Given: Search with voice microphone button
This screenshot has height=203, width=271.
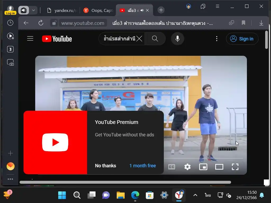Looking at the screenshot, I should pos(178,39).
